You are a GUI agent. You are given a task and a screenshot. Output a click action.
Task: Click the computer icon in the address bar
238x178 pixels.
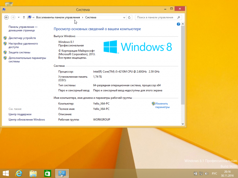[29, 17]
